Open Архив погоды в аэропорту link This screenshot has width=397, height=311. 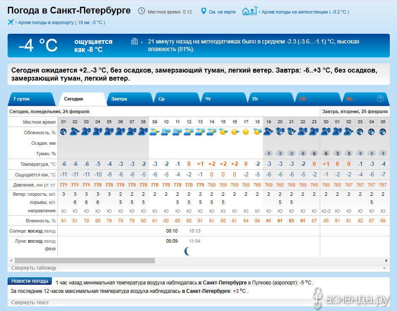pos(61,22)
